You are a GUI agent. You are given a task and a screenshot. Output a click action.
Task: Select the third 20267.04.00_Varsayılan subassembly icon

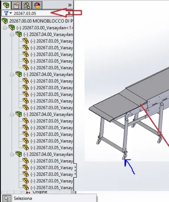[19, 114]
